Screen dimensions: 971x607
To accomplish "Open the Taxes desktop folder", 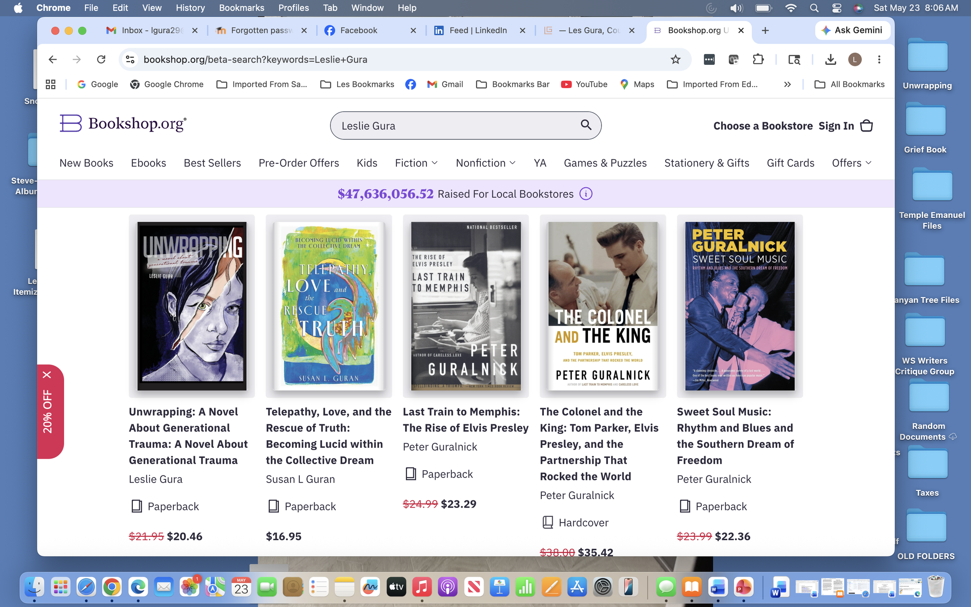I will point(927,472).
